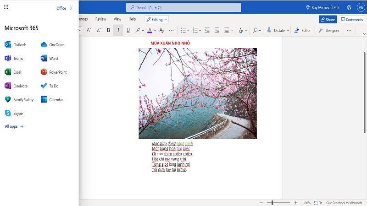Expand the Editing mode dropdown

pyautogui.click(x=156, y=20)
